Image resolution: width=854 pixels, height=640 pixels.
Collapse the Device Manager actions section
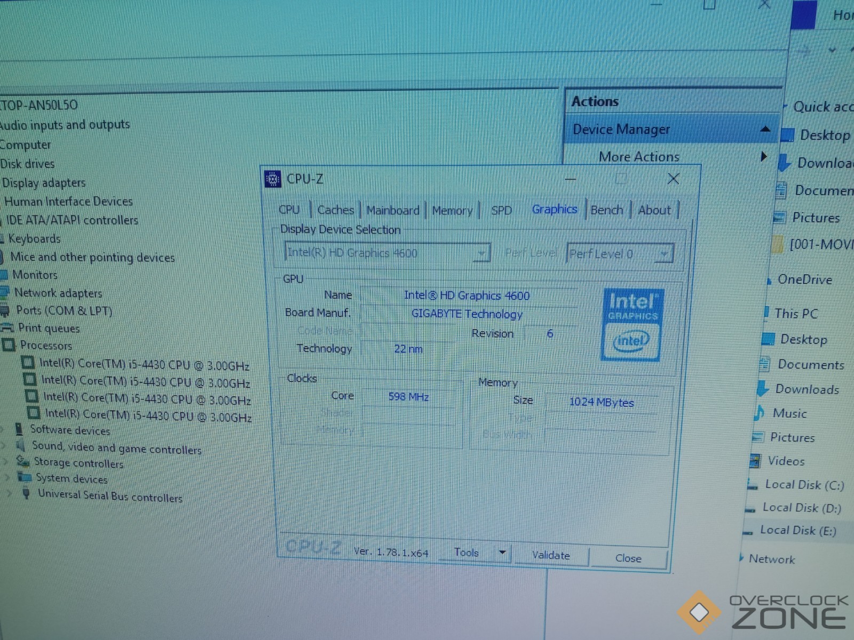pos(765,129)
